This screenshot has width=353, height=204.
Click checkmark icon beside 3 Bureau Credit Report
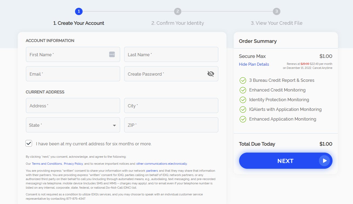[243, 80]
